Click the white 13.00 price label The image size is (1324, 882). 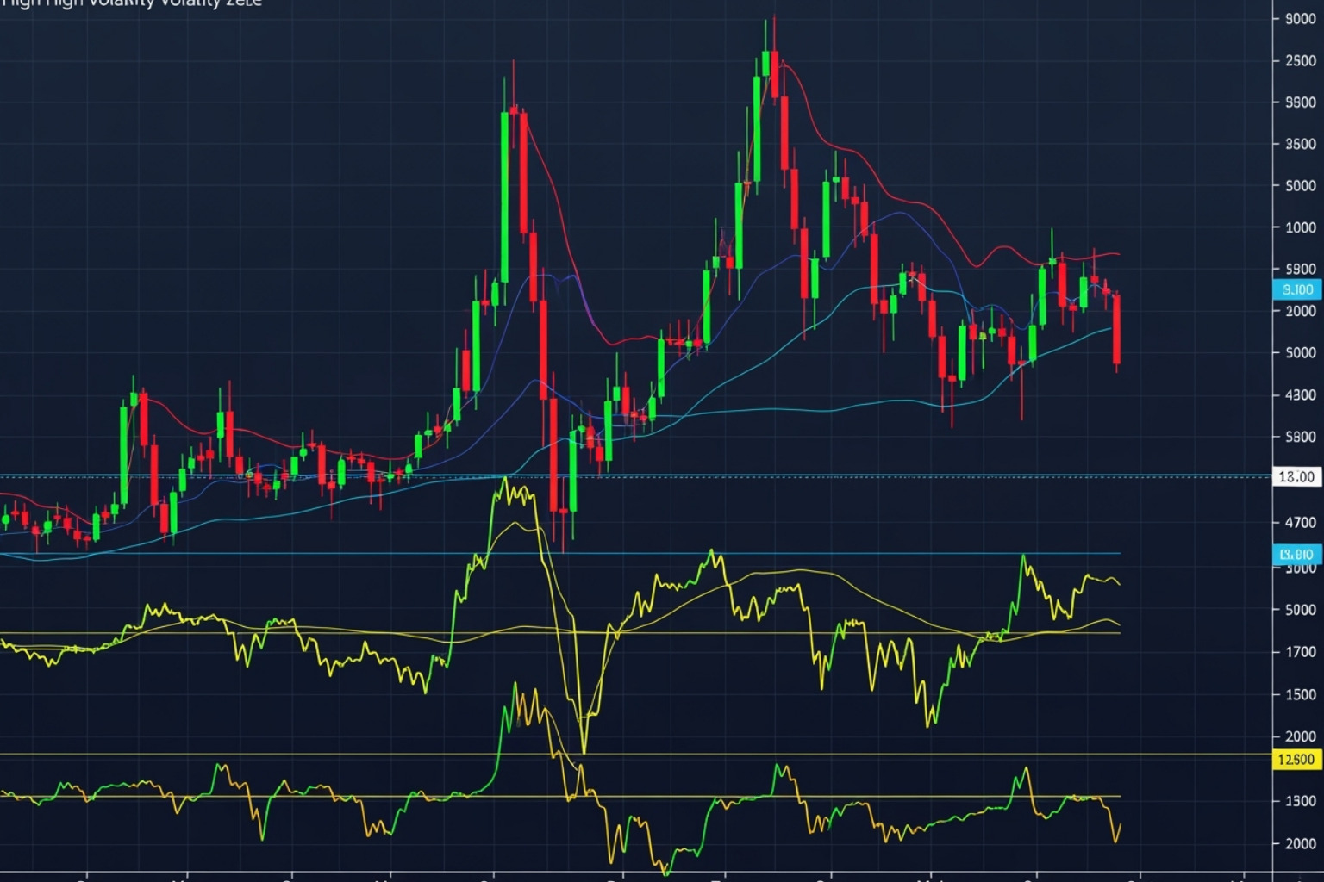coord(1296,476)
